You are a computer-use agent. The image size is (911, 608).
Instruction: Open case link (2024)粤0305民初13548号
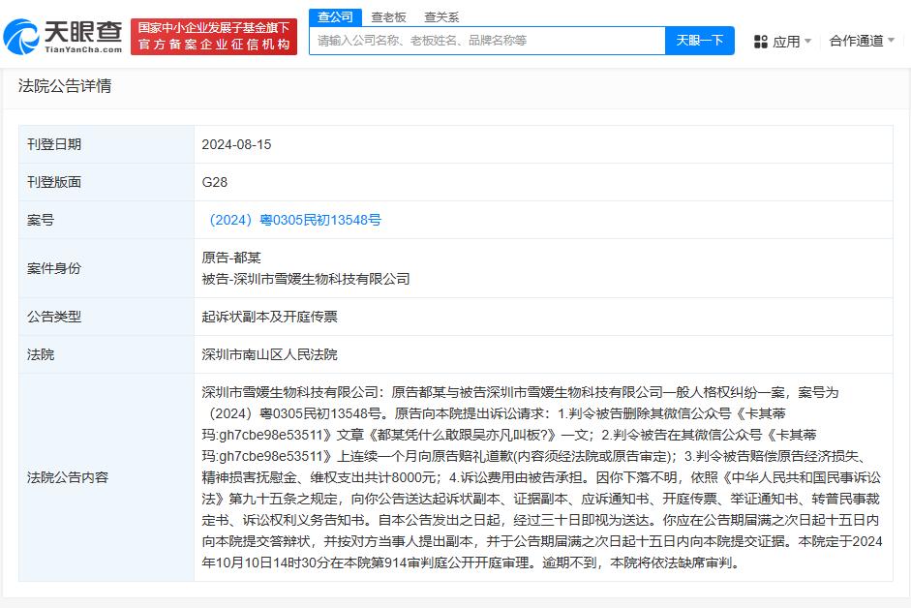tap(294, 220)
